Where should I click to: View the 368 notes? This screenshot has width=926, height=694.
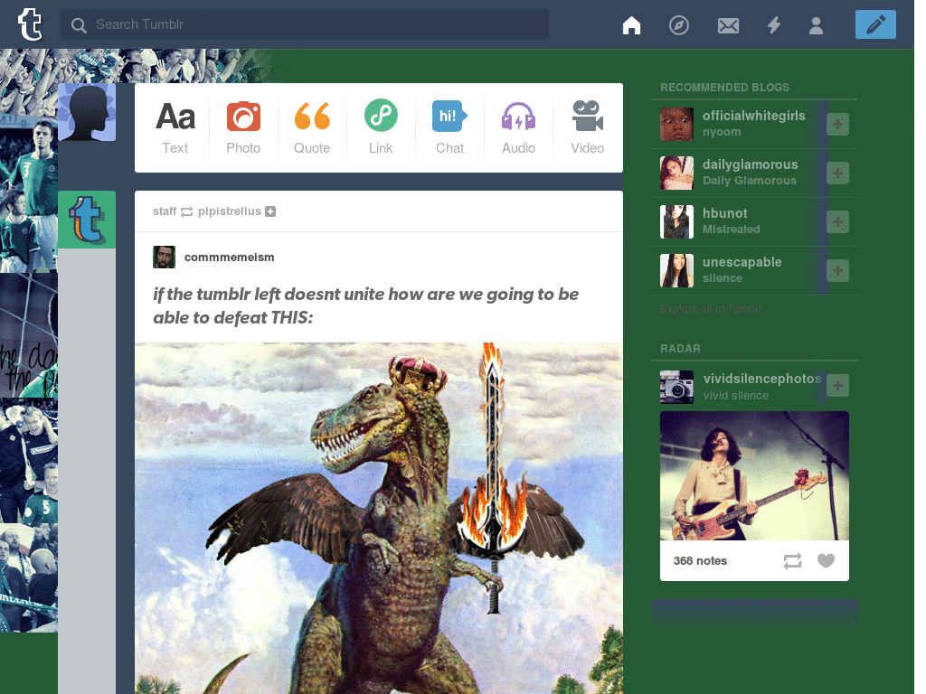(700, 560)
